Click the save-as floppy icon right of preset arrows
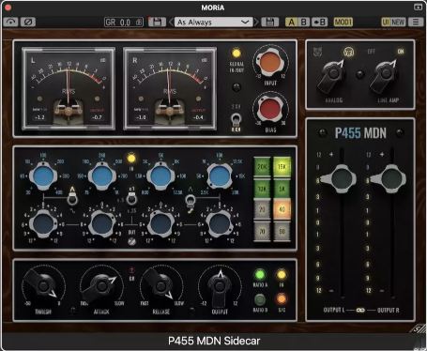 pos(270,22)
